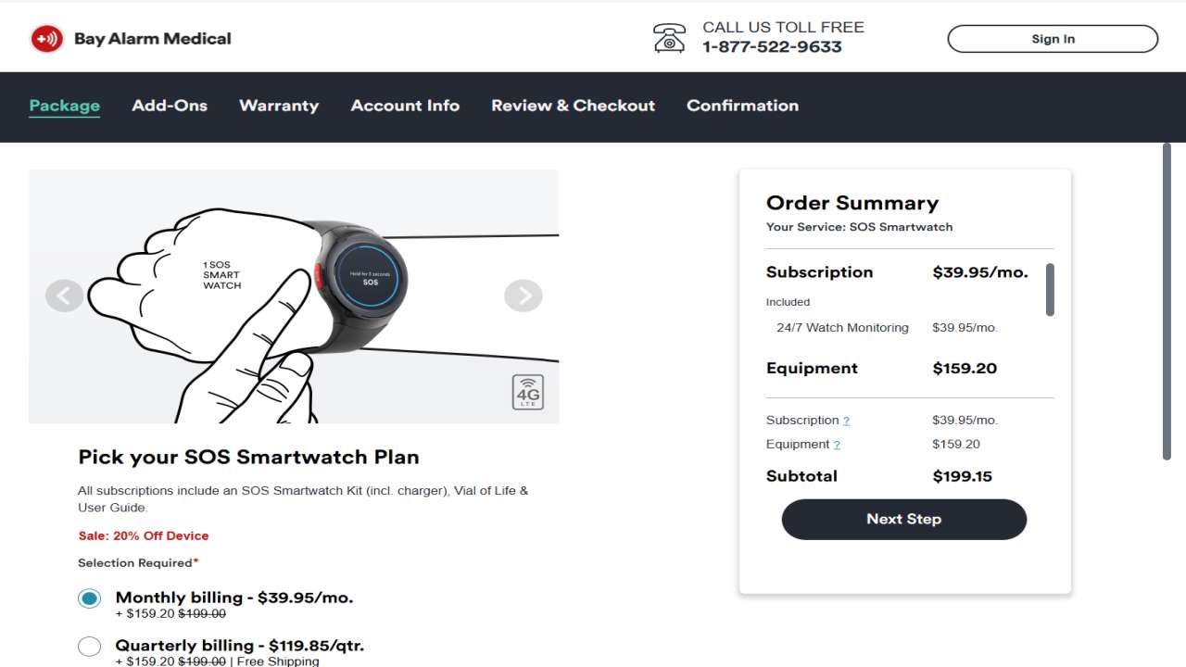Click the SOS smartwatch product image
Image resolution: width=1186 pixels, height=667 pixels.
294,296
